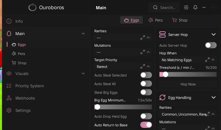
Task: Expand the Hop When list with arrows icon
Action: (x=207, y=60)
